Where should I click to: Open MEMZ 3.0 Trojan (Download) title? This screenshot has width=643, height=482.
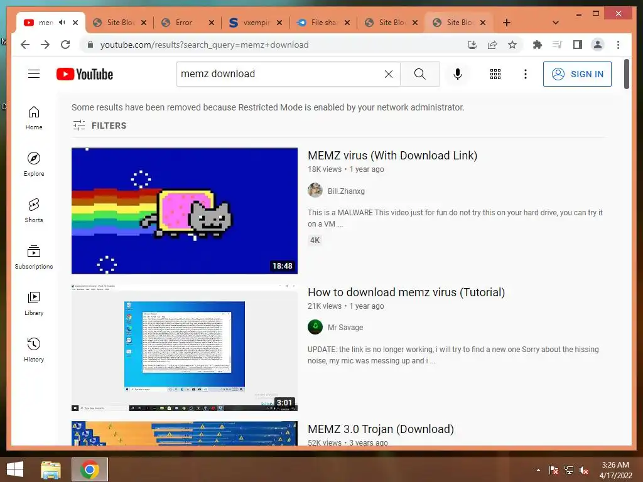coord(381,429)
